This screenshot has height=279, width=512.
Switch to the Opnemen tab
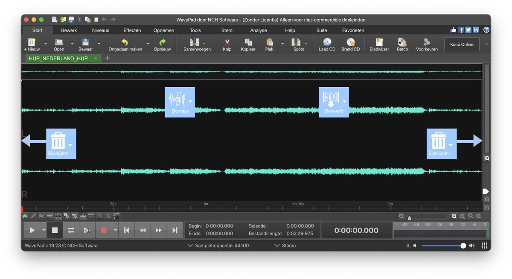[164, 30]
